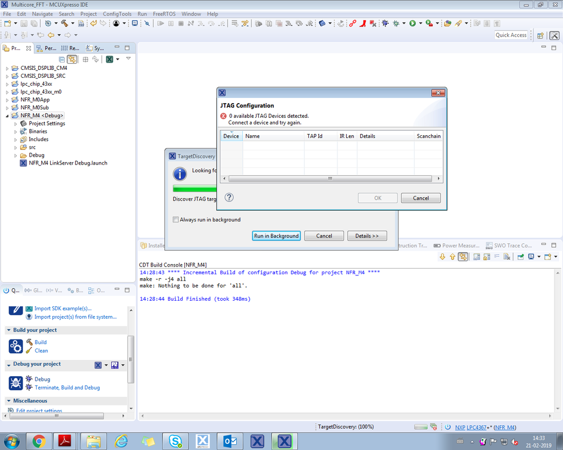Click the Run with red toolbox icon

[x=429, y=23]
